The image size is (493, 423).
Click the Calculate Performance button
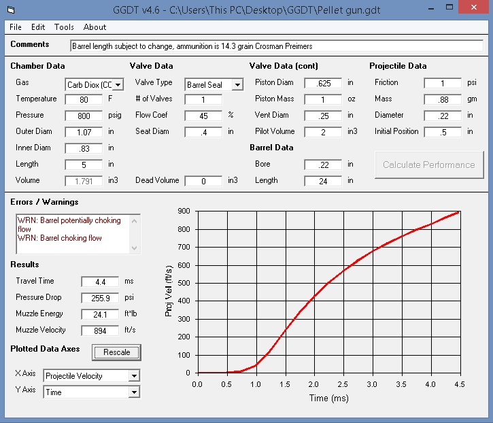click(x=428, y=165)
